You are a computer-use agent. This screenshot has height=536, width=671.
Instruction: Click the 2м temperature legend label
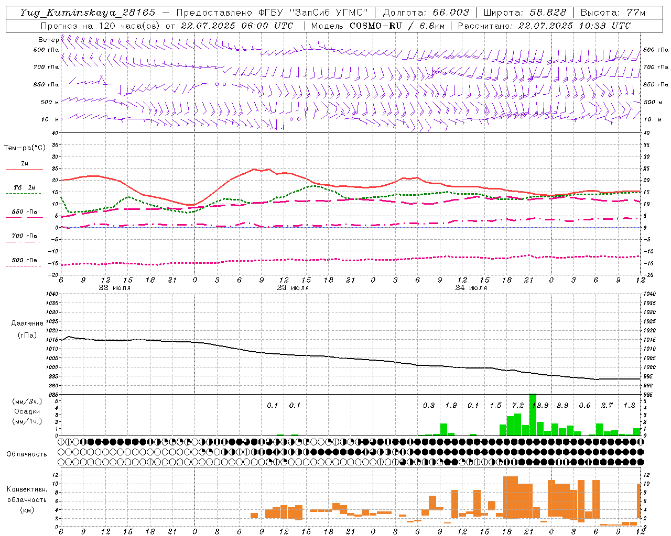coord(25,164)
